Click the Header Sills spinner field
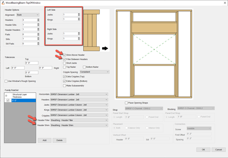The height and width of the screenshot is (158, 228). tap(31, 25)
